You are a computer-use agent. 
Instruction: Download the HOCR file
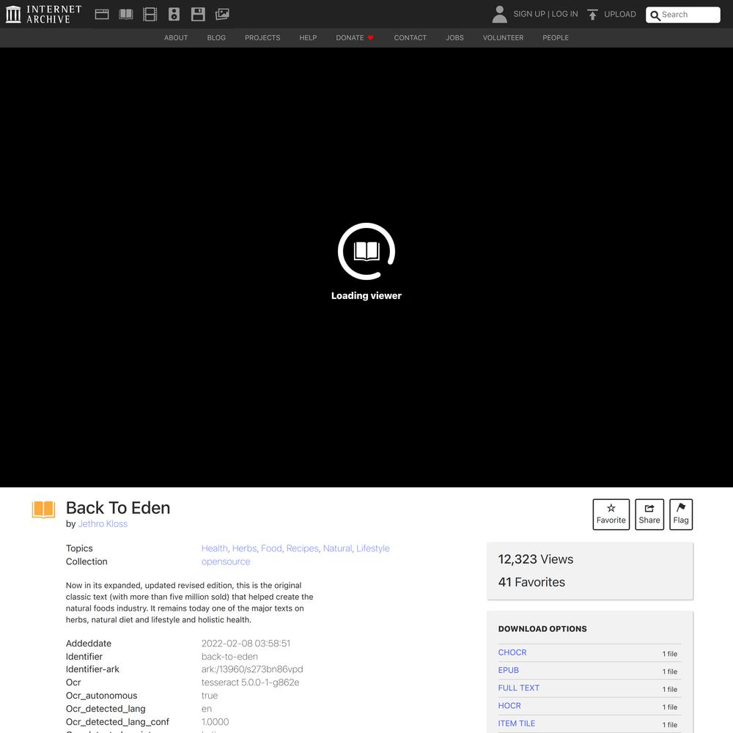click(509, 705)
